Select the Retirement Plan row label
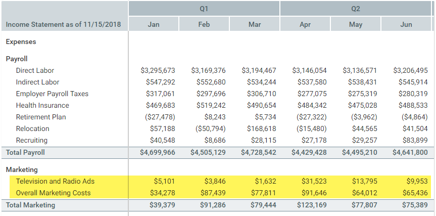Image resolution: width=436 pixels, height=216 pixels. [x=41, y=117]
